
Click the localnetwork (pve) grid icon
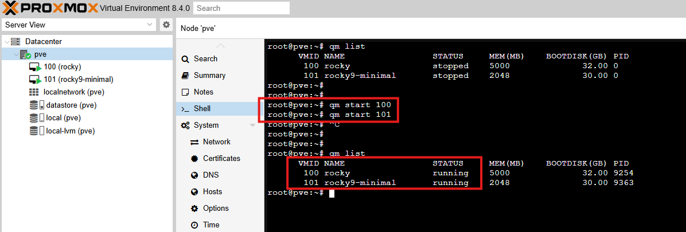click(34, 92)
